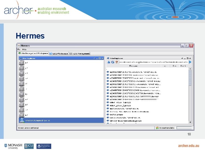Close the right File Explorer panel
This screenshot has width=205, height=153.
[x=190, y=58]
